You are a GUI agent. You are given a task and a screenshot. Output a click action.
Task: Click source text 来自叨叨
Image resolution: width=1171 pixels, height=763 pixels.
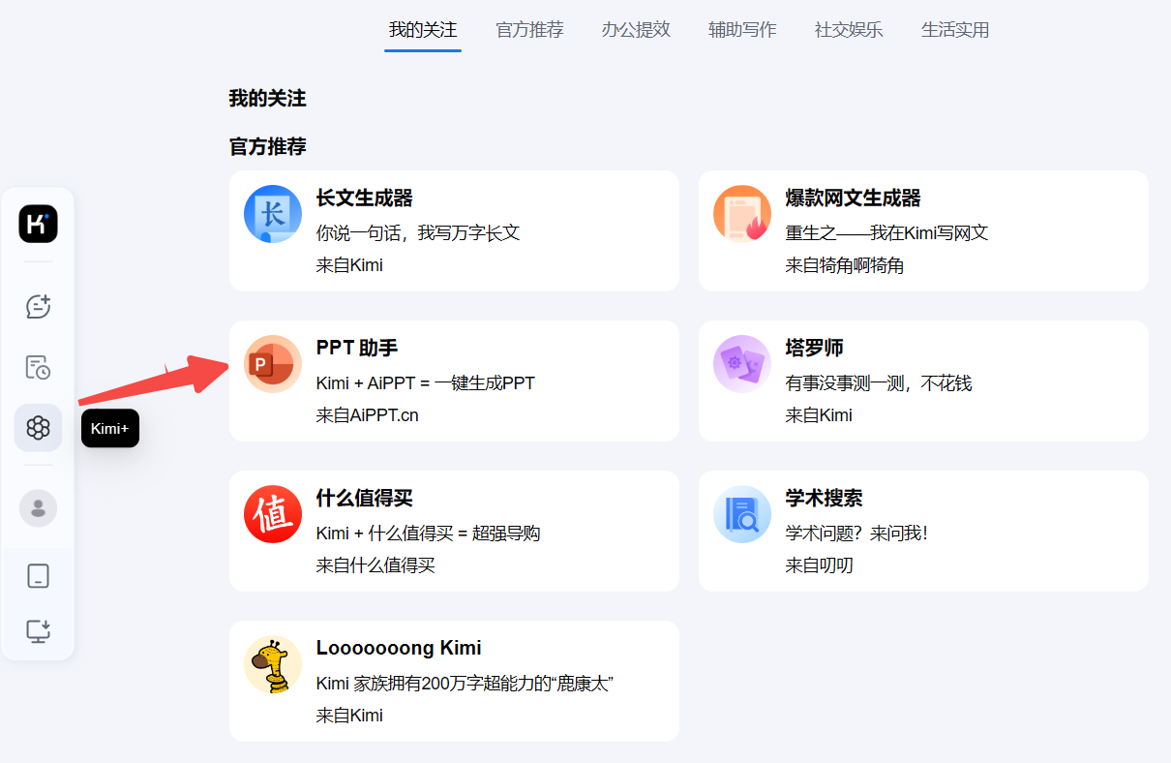820,565
